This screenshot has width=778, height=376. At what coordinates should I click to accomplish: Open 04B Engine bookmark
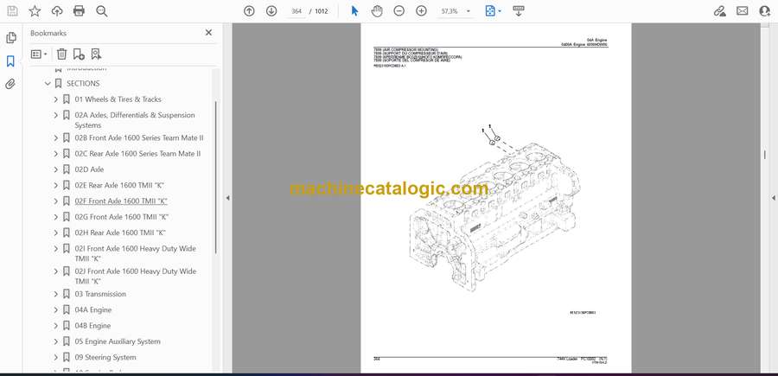click(x=92, y=326)
